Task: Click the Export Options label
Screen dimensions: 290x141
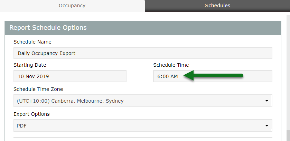Action: [x=31, y=114]
